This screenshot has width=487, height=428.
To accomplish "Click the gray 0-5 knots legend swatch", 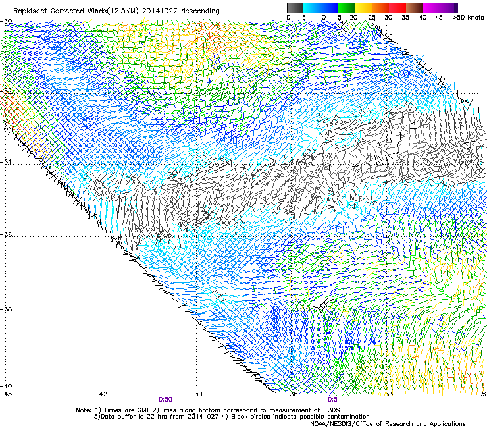I will (x=295, y=8).
